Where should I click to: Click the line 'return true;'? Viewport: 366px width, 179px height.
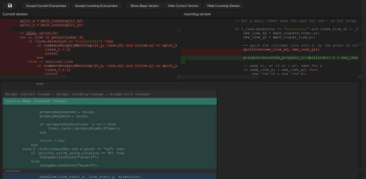[x=52, y=141]
